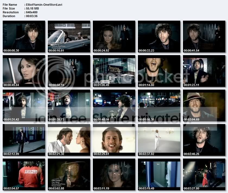Viewport: 228px width, 193px height.
Task: Click the thumbnail stamped 00:03:11.19
Action: tap(114, 174)
